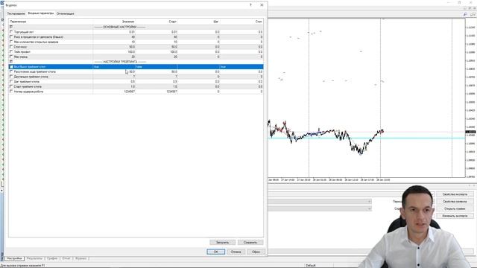Click the current price label on chart scale
This screenshot has height=268, width=477.
point(470,132)
